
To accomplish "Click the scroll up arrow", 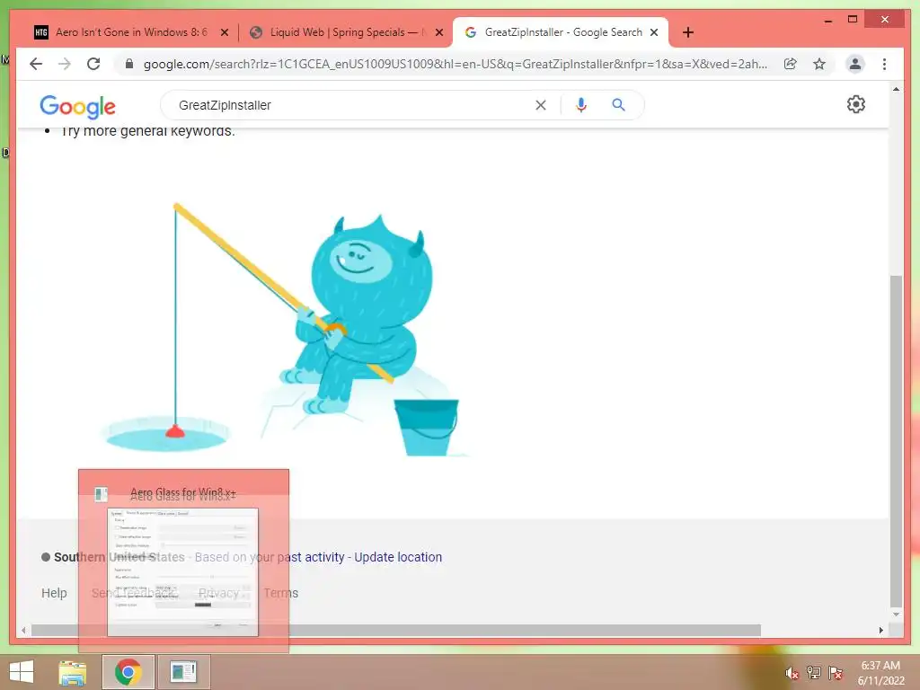I will pyautogui.click(x=896, y=90).
